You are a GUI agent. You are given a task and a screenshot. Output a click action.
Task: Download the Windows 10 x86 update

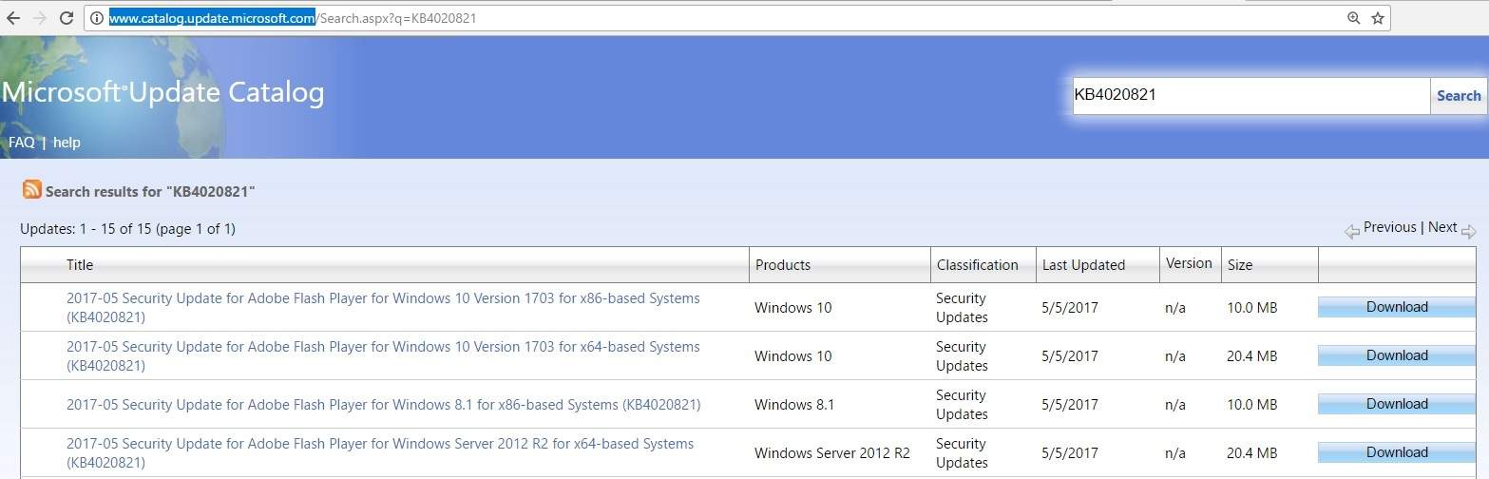point(1397,307)
